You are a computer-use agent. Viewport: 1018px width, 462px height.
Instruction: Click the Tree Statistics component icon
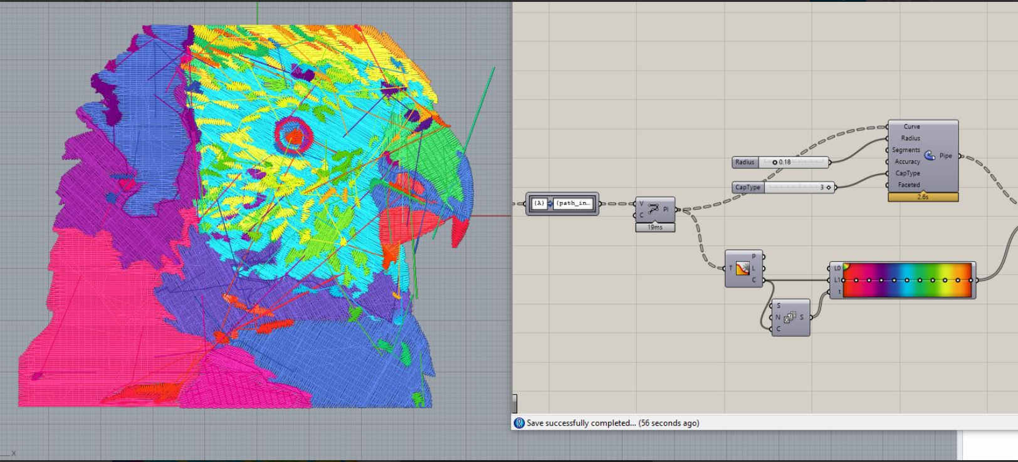743,269
